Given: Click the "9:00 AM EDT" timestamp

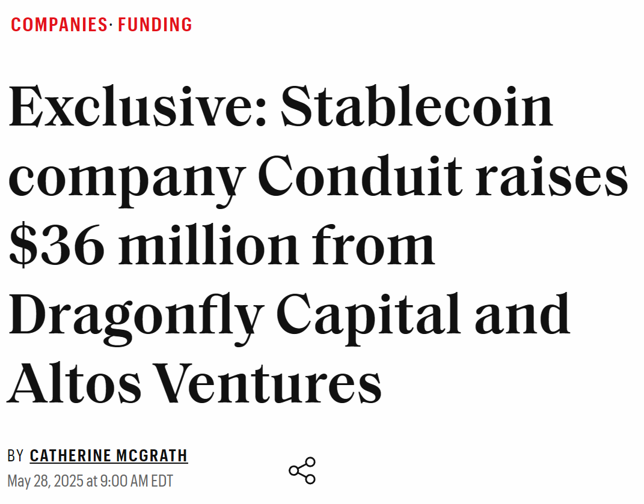Looking at the screenshot, I should [136, 481].
